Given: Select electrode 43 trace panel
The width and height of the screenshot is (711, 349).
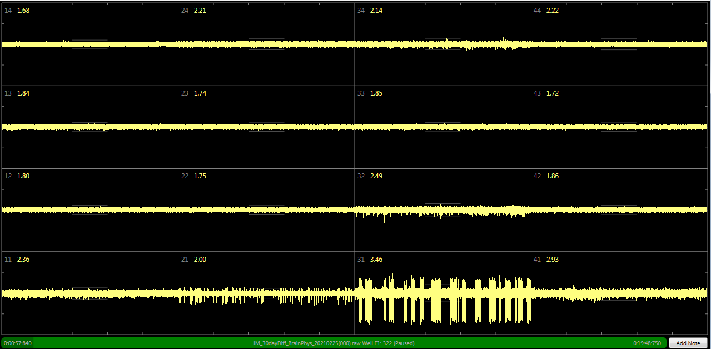Looking at the screenshot, I should coord(619,127).
